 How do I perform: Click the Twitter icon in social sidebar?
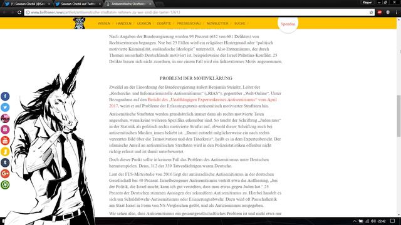coord(5,107)
